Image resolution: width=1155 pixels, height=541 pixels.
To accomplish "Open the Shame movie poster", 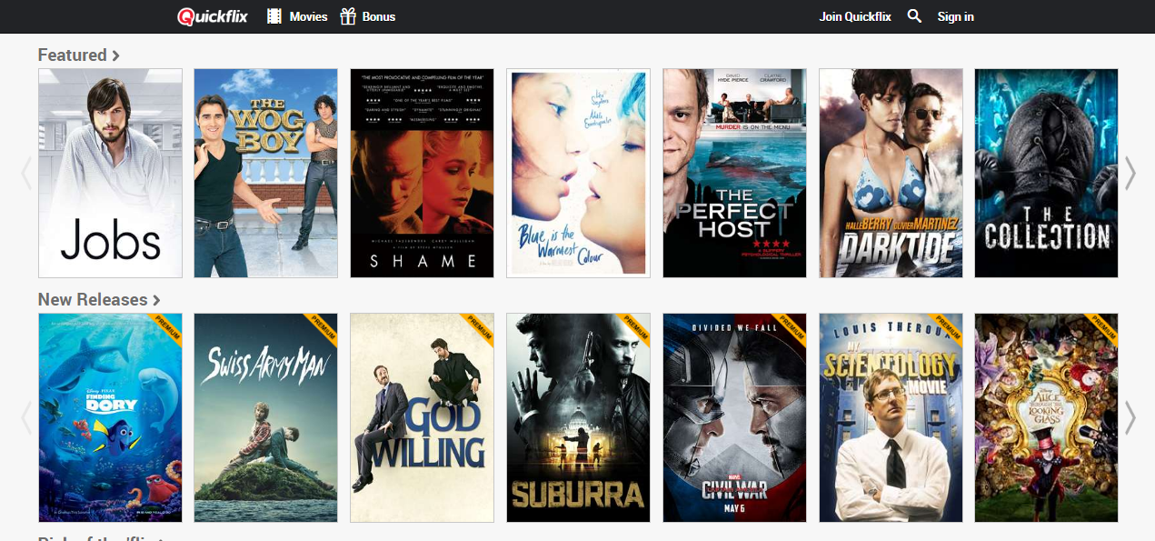I will [x=423, y=173].
